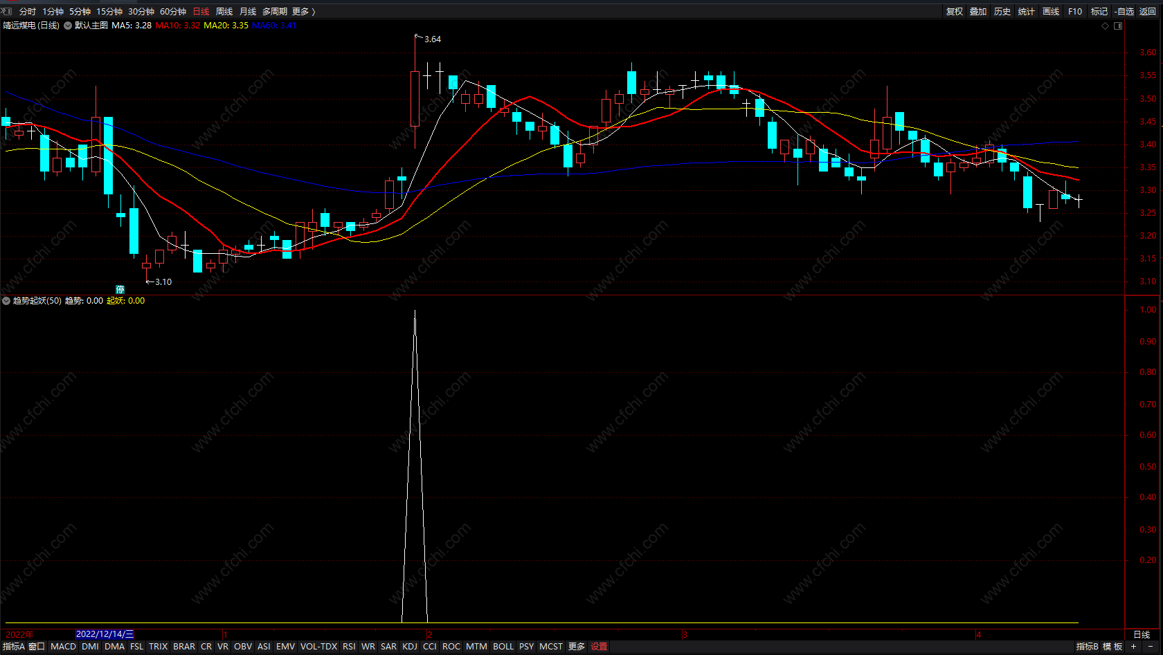
Task: Click the 2022/12/14/三 date label
Action: pyautogui.click(x=105, y=634)
